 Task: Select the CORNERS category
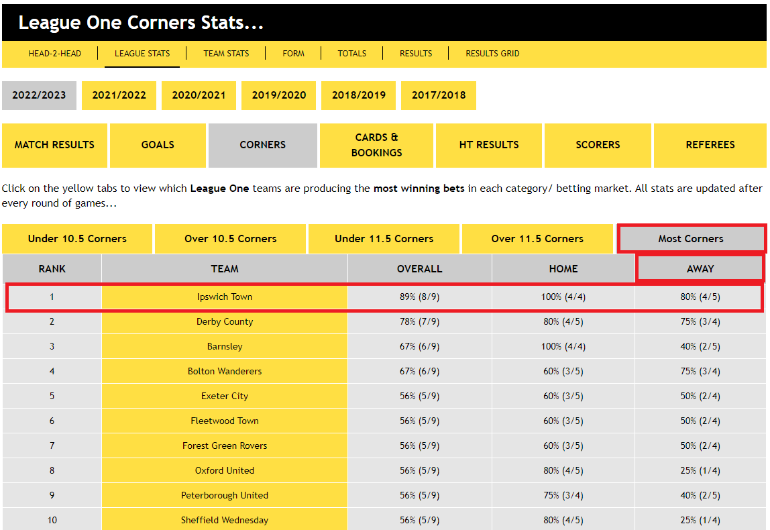point(263,146)
